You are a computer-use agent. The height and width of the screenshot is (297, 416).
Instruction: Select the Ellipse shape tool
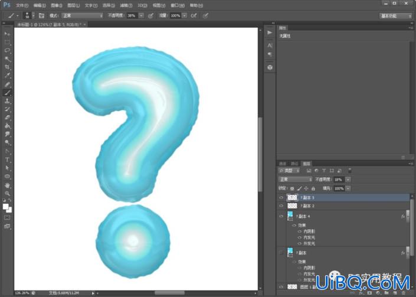click(x=7, y=177)
